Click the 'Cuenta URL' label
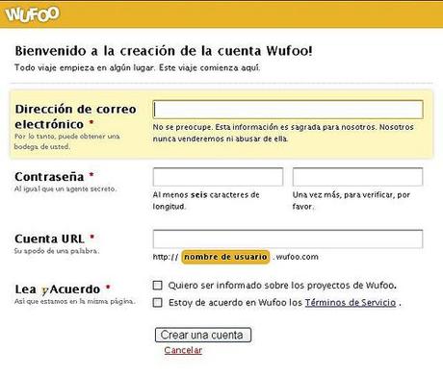The image size is (443, 376). pyautogui.click(x=49, y=238)
